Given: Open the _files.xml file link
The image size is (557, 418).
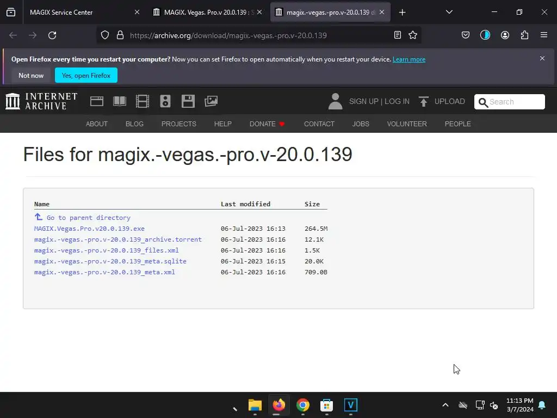Looking at the screenshot, I should point(106,250).
